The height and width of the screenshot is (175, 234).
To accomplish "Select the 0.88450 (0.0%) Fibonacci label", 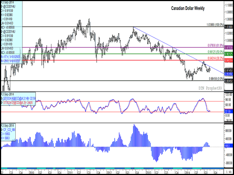I will tap(216, 78).
